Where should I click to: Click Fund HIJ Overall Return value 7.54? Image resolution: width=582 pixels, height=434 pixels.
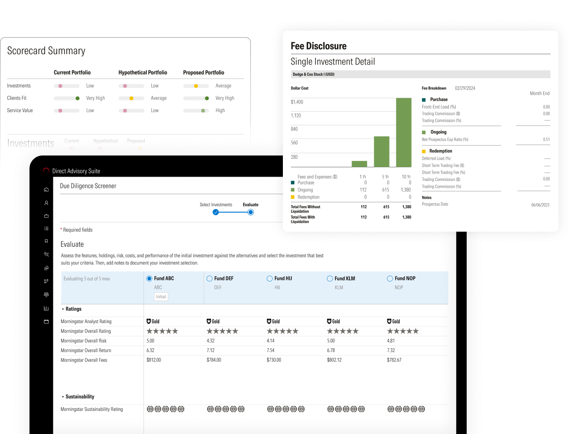[x=271, y=350]
